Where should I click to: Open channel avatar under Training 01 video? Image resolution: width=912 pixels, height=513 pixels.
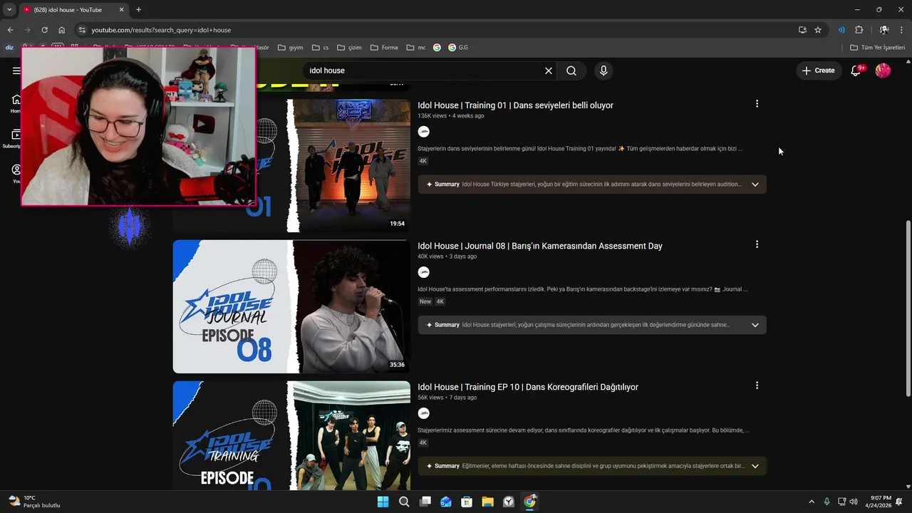coord(424,132)
